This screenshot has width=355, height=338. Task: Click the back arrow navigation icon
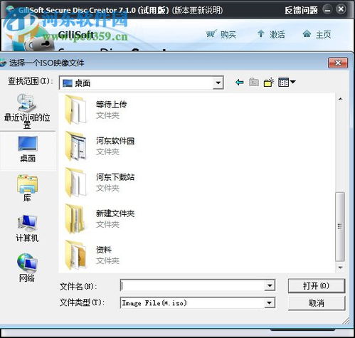pyautogui.click(x=240, y=83)
